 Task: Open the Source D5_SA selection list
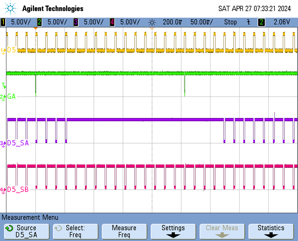tap(26, 231)
